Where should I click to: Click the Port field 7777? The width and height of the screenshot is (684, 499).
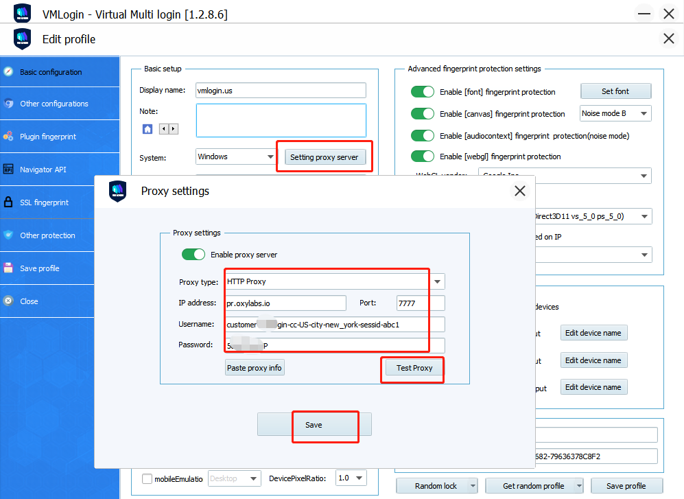click(x=421, y=303)
